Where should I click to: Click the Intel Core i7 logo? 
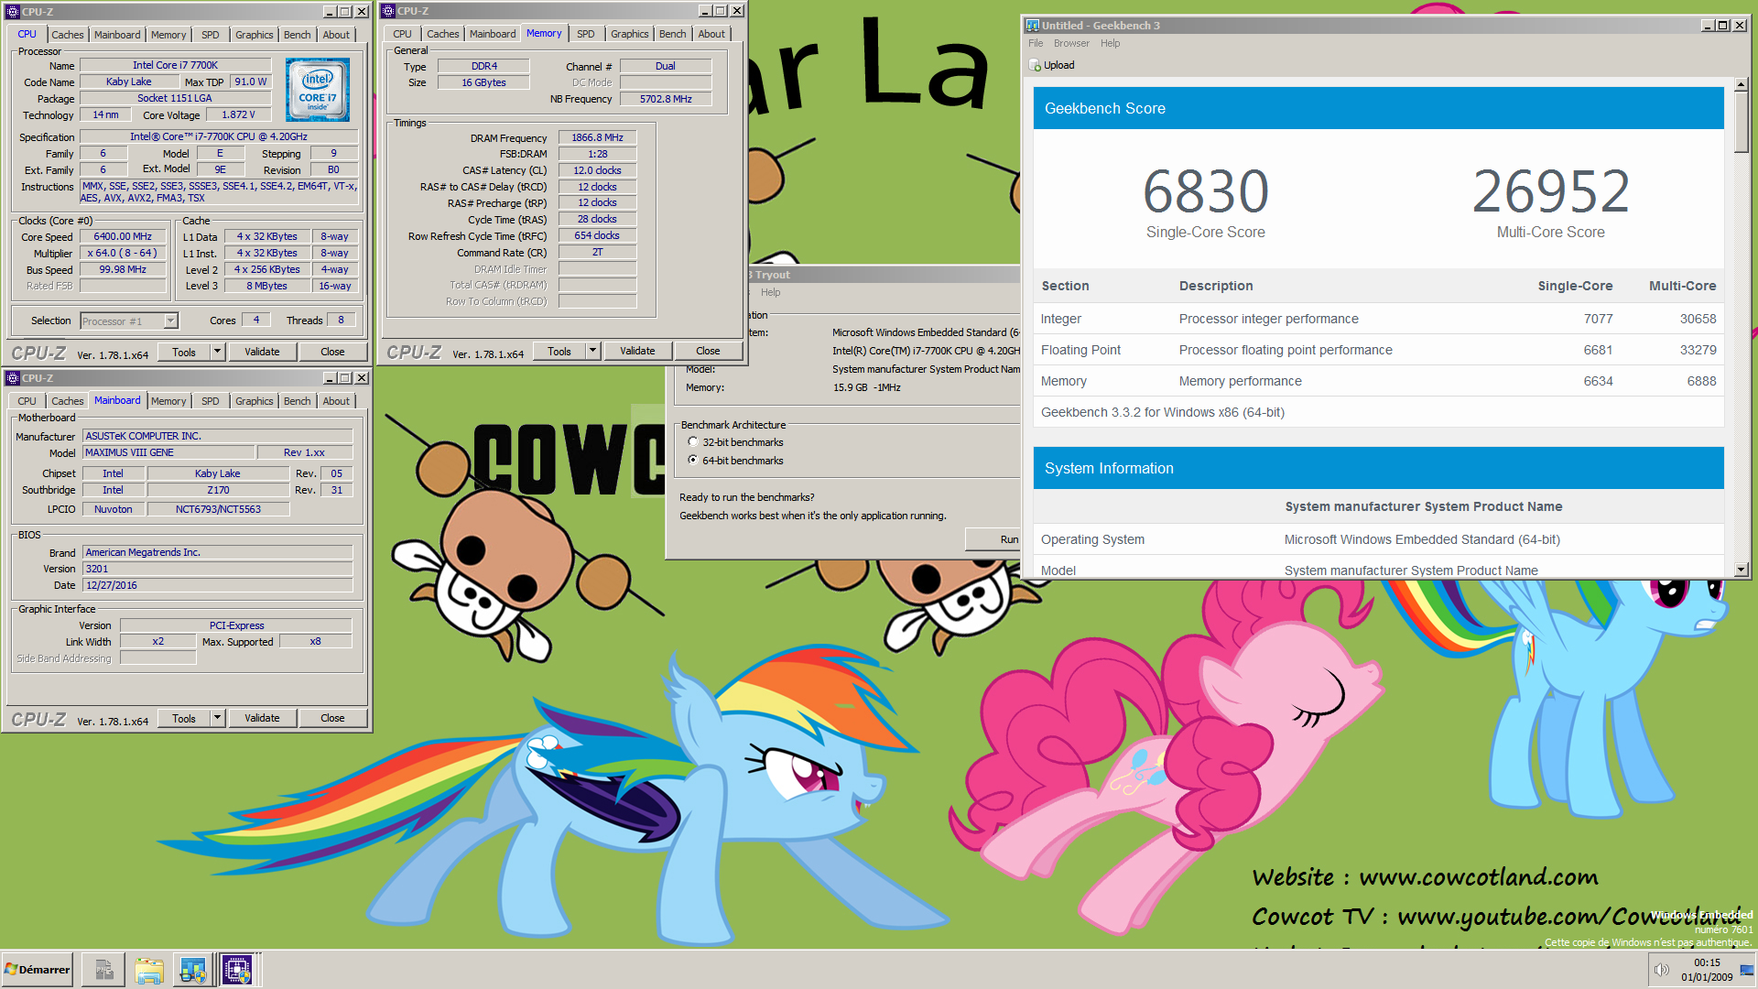317,90
